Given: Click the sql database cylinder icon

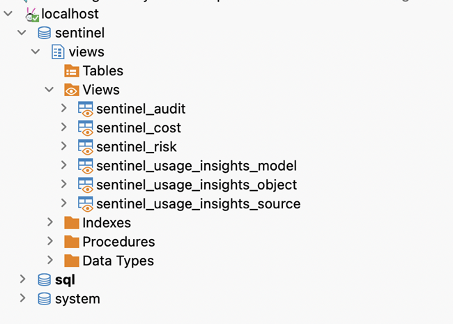Looking at the screenshot, I should point(44,280).
